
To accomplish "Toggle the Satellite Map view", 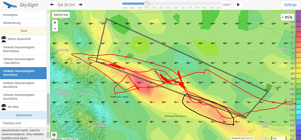I will 61,15.
